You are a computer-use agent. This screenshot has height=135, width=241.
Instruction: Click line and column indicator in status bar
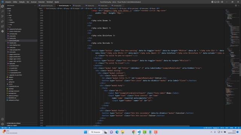pyautogui.click(x=207, y=128)
